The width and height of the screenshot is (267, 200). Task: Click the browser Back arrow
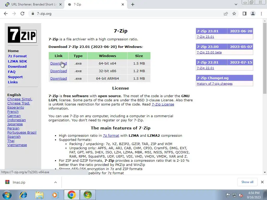(6, 14)
